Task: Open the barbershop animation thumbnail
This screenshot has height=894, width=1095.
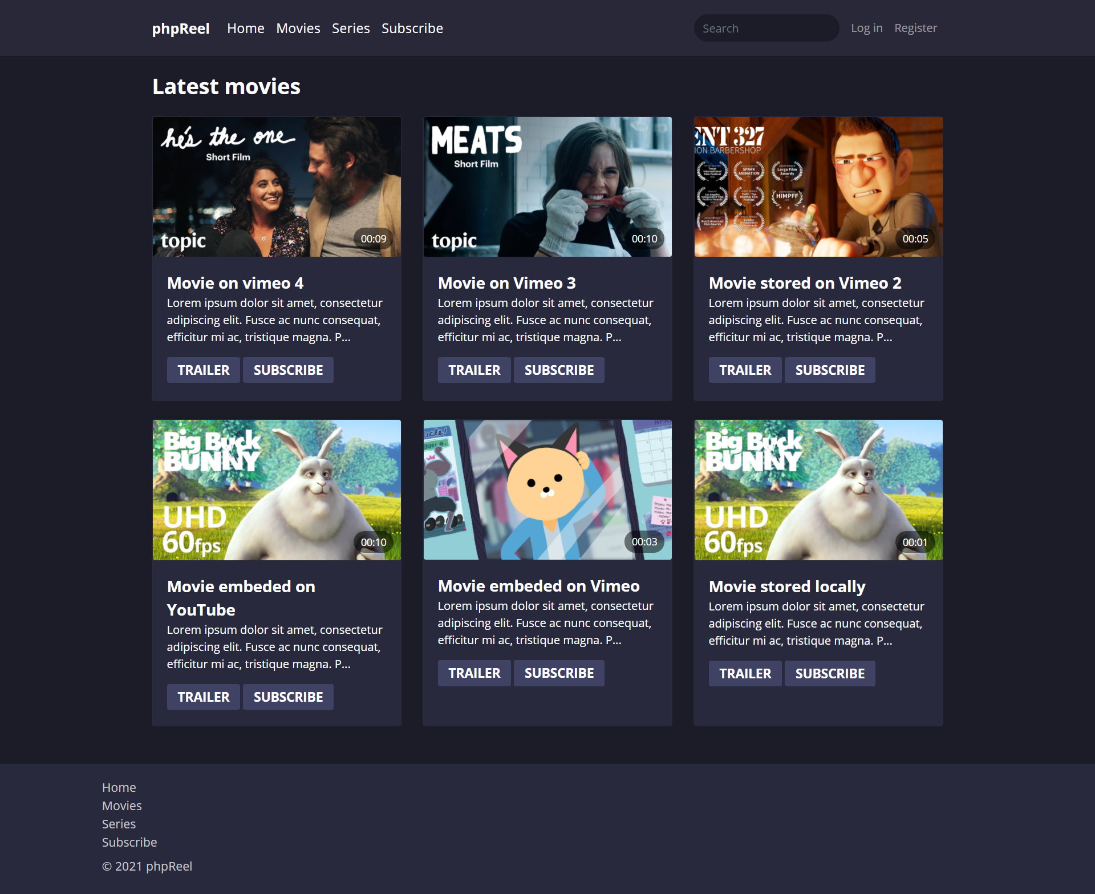Action: pyautogui.click(x=818, y=187)
